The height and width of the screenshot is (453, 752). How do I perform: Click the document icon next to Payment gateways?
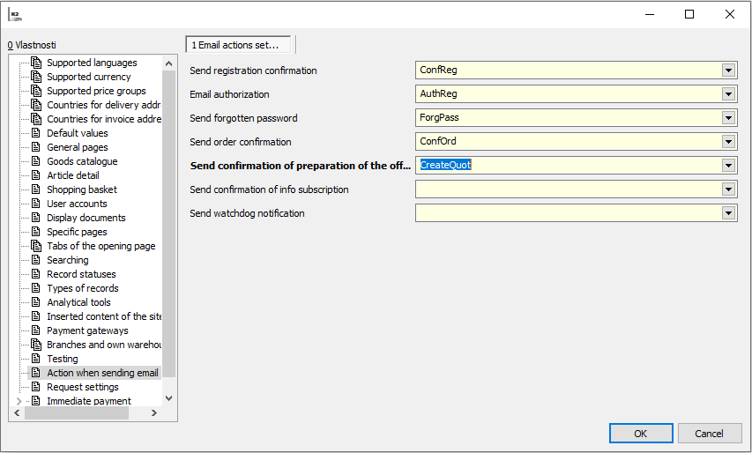click(36, 330)
